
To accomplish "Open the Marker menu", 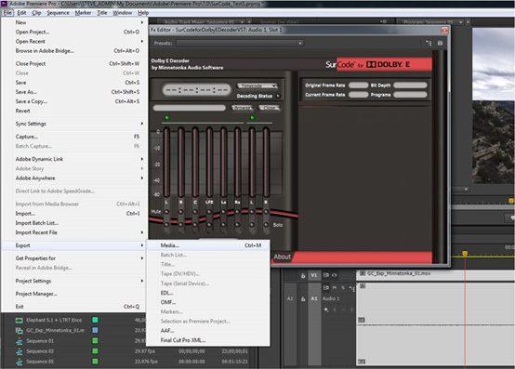I will (83, 12).
